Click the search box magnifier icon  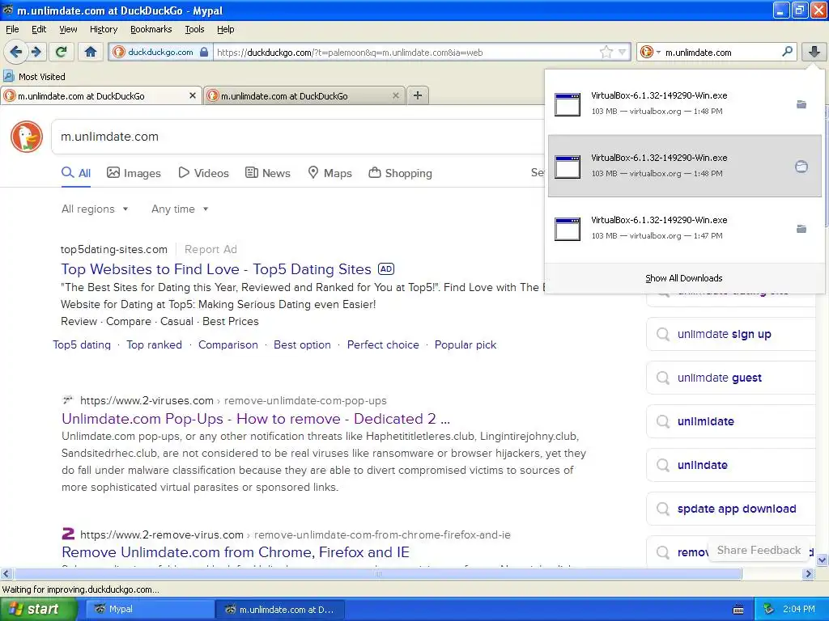[787, 52]
